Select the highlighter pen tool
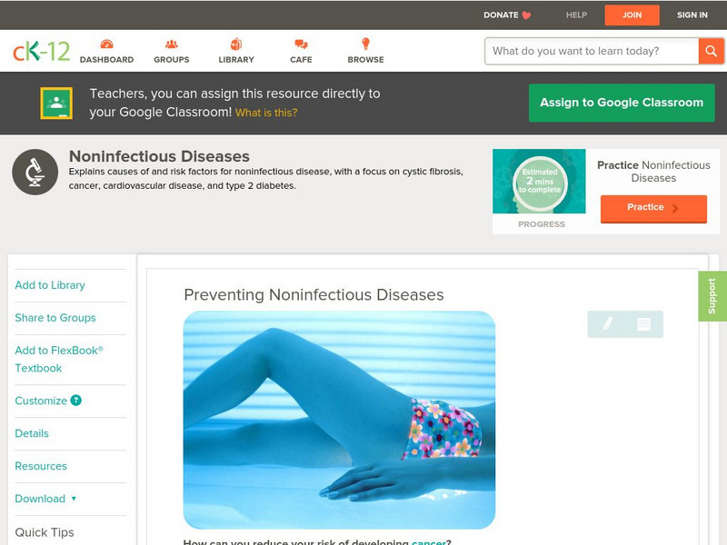The width and height of the screenshot is (727, 545). pyautogui.click(x=607, y=323)
